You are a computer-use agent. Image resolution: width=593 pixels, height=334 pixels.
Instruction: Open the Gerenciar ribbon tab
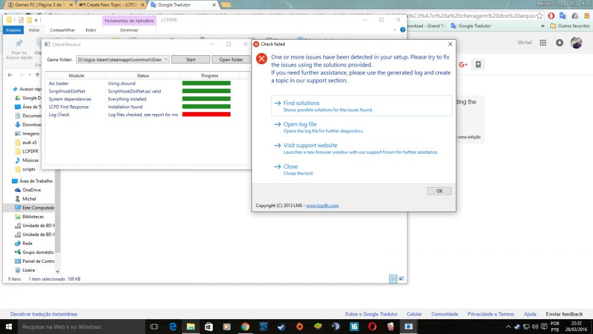(x=129, y=30)
